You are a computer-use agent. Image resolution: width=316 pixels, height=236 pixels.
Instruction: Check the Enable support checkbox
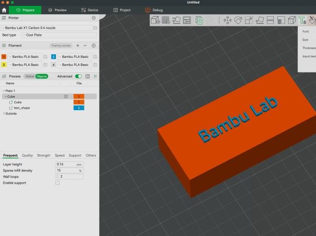pos(57,183)
